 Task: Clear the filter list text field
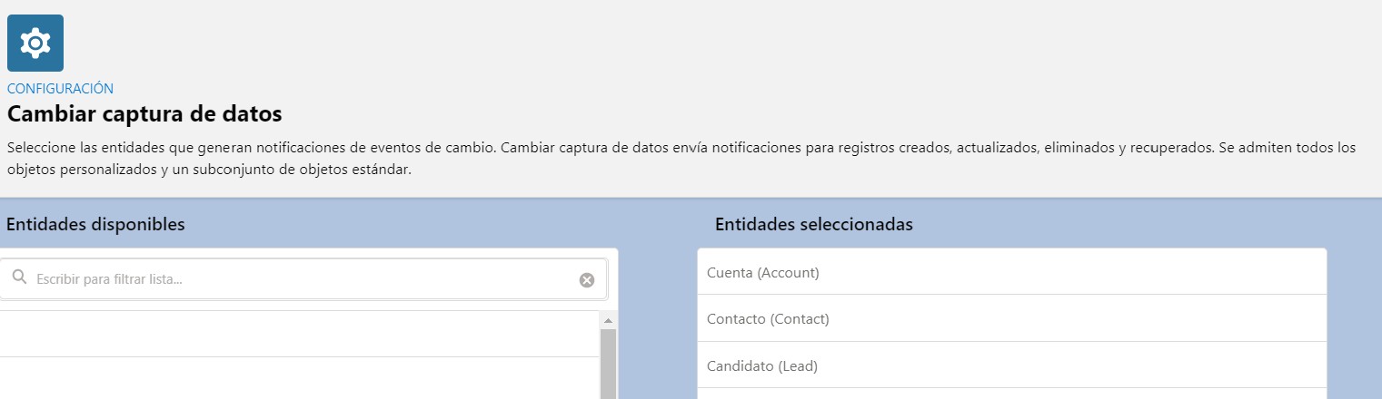coord(587,280)
